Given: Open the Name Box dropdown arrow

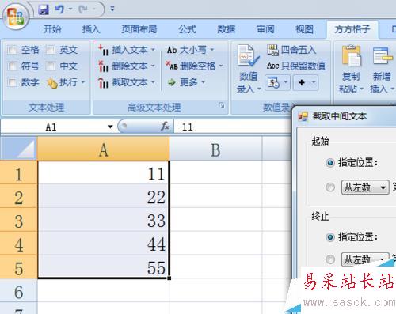Looking at the screenshot, I should pyautogui.click(x=110, y=127).
